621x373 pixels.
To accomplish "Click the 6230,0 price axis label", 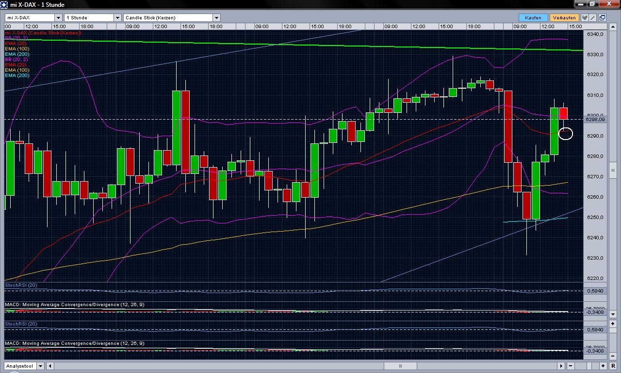I will [x=595, y=258].
